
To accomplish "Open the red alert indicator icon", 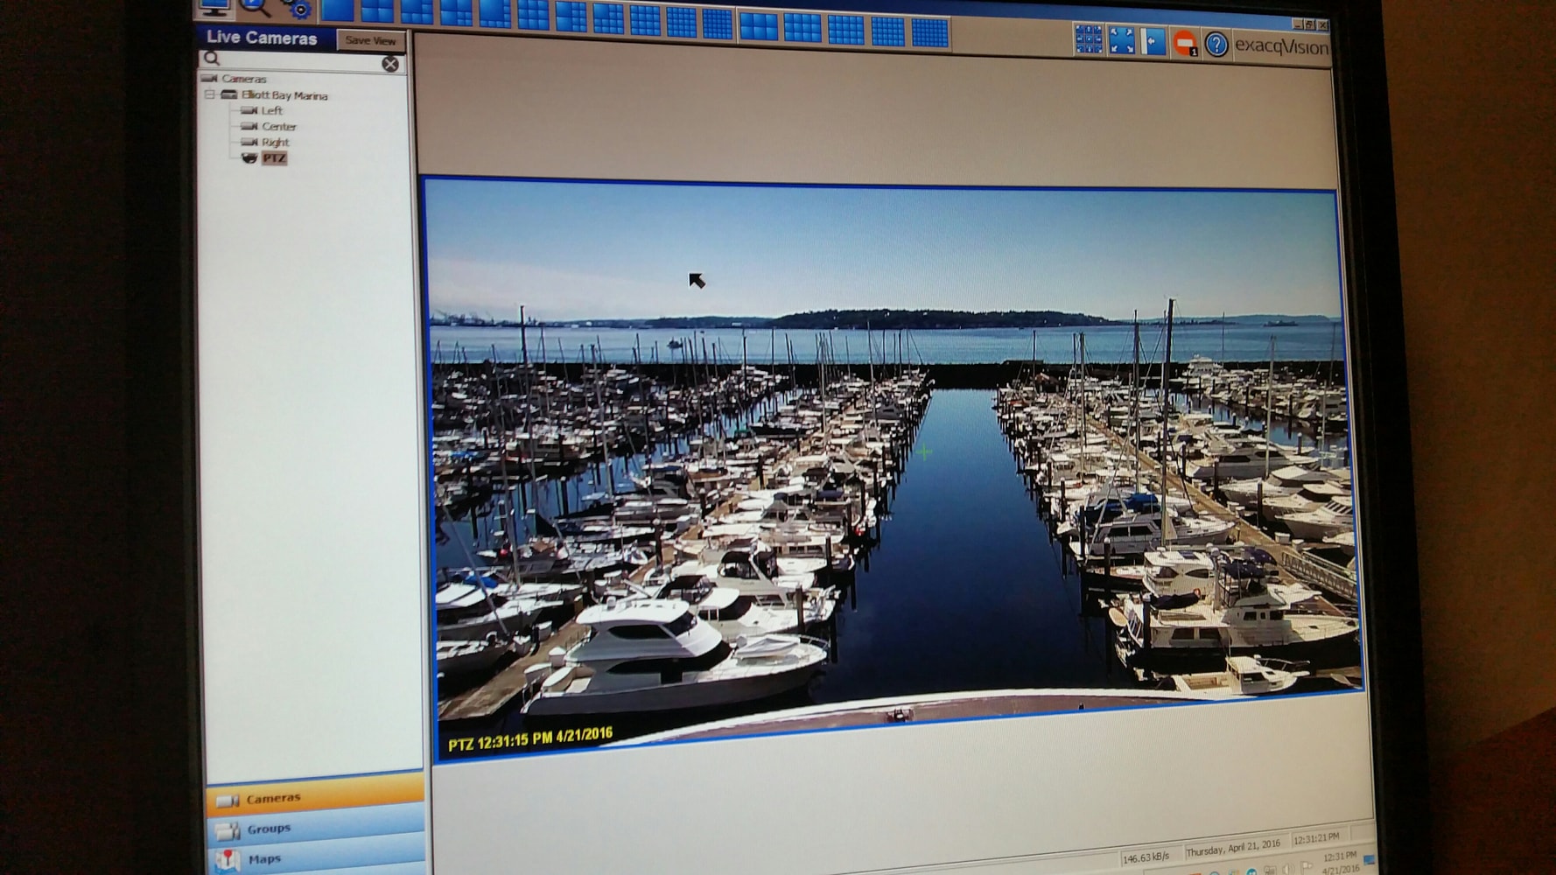I will 1184,44.
